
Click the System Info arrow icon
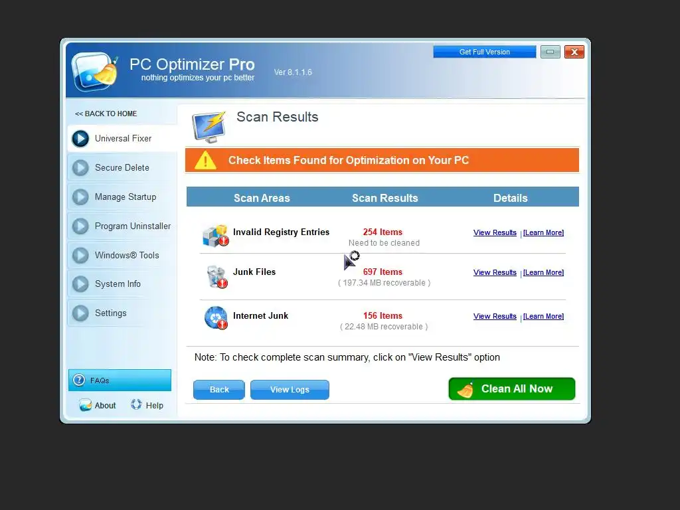[80, 284]
